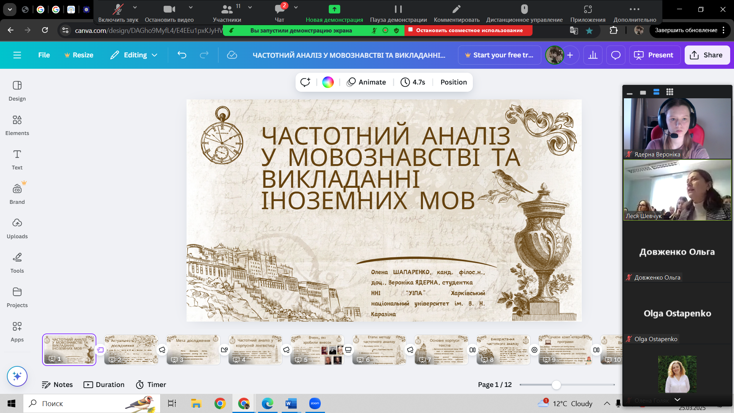Open the Design panel in sidebar

(17, 91)
